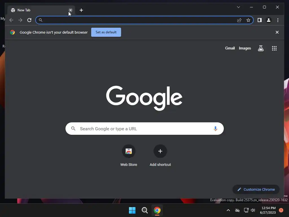Open a new tab with plus button
289x217 pixels.
tap(81, 10)
